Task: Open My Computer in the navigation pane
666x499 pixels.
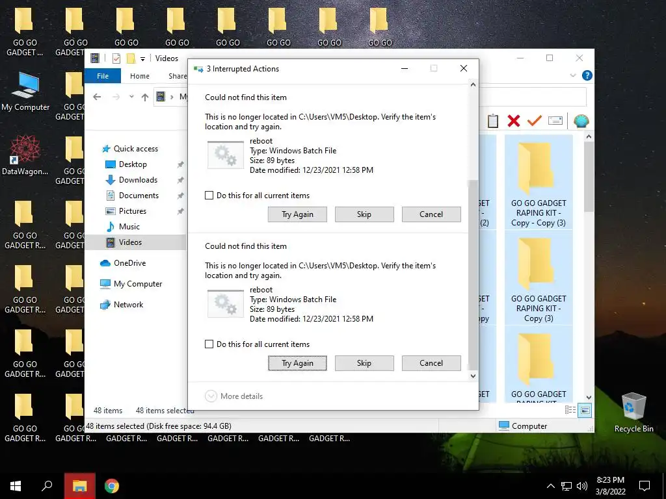Action: click(131, 284)
